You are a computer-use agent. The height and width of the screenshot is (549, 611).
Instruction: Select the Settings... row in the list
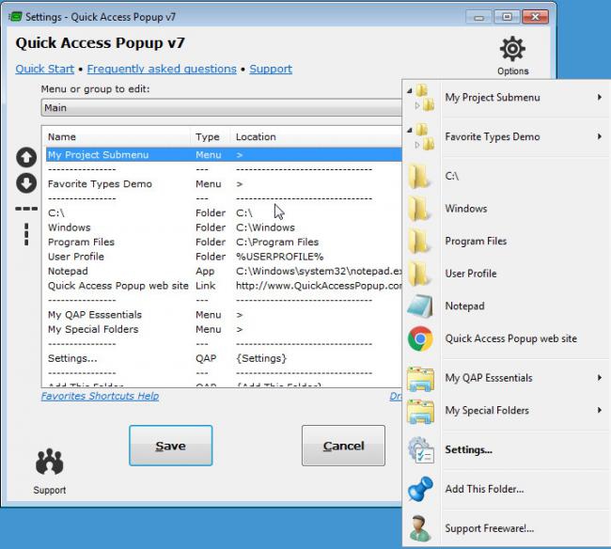pyautogui.click(x=224, y=358)
